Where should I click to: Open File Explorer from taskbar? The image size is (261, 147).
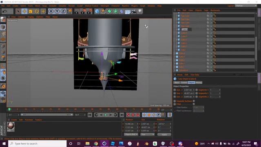tap(87, 143)
